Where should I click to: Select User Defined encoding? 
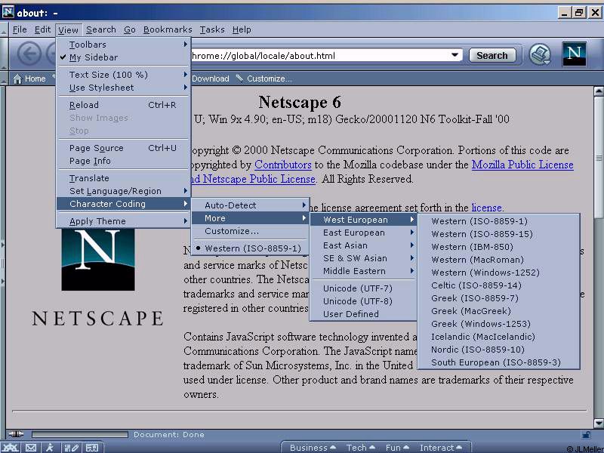[x=363, y=314]
